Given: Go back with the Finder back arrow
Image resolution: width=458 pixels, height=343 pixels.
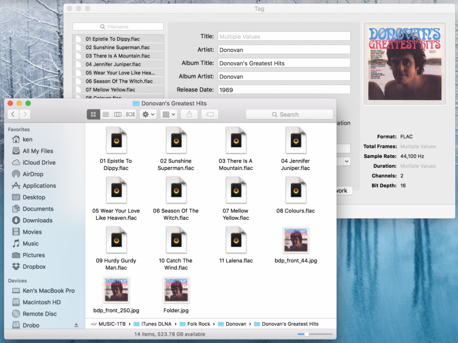Looking at the screenshot, I should (x=13, y=114).
